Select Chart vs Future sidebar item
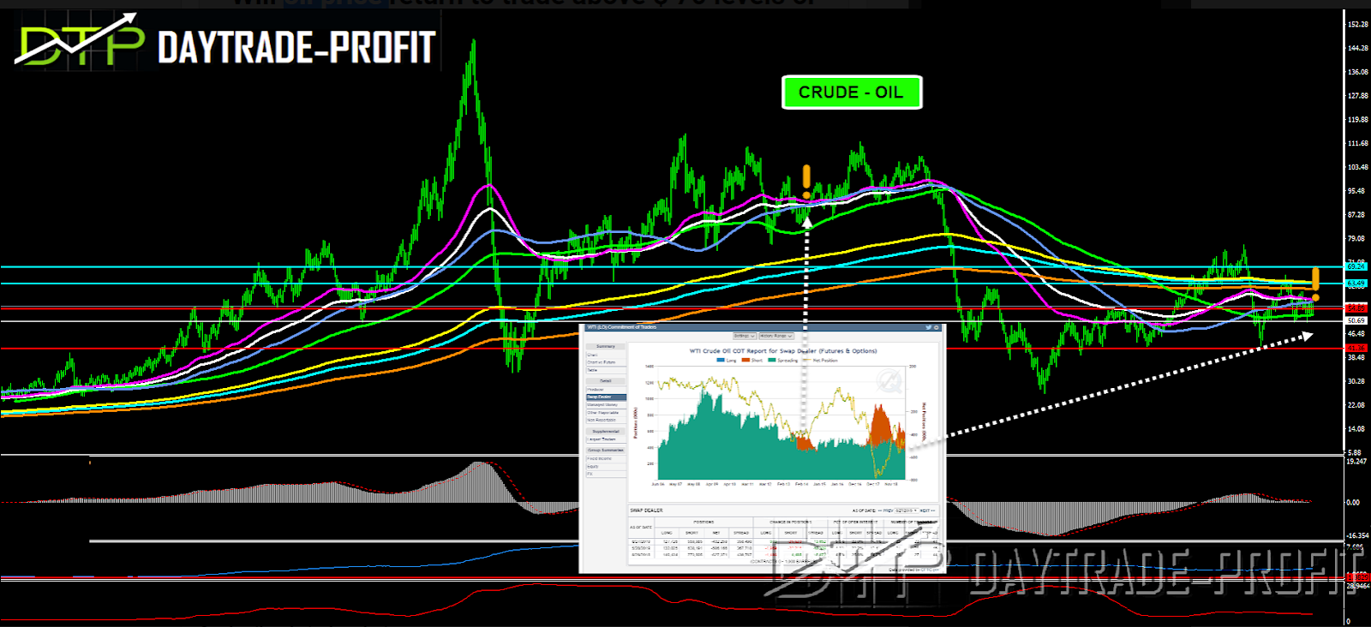Screen dimensions: 1371x627 (606, 362)
